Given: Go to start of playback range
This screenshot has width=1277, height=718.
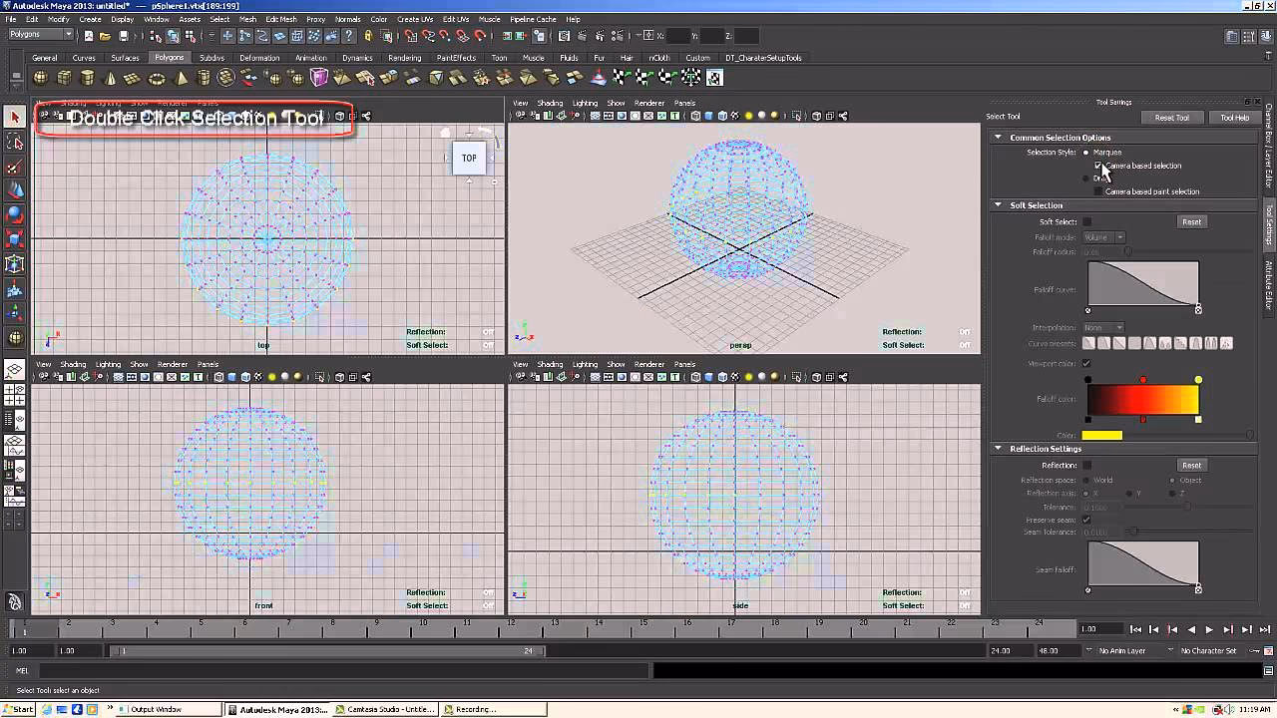Looking at the screenshot, I should click(x=1135, y=629).
